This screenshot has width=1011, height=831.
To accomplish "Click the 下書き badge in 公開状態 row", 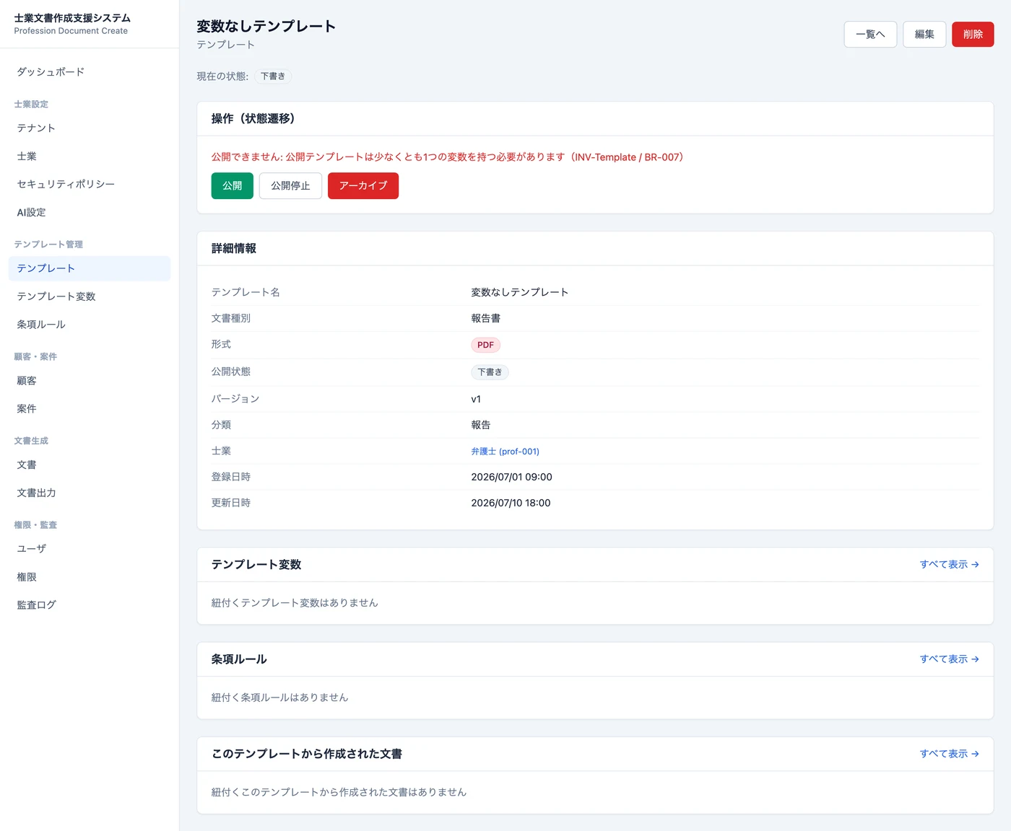I will 490,372.
